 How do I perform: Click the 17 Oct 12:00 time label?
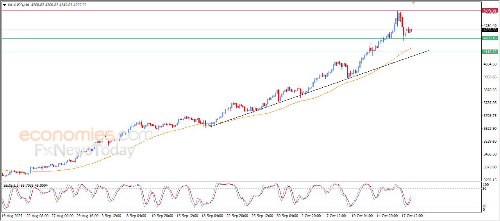(411, 216)
